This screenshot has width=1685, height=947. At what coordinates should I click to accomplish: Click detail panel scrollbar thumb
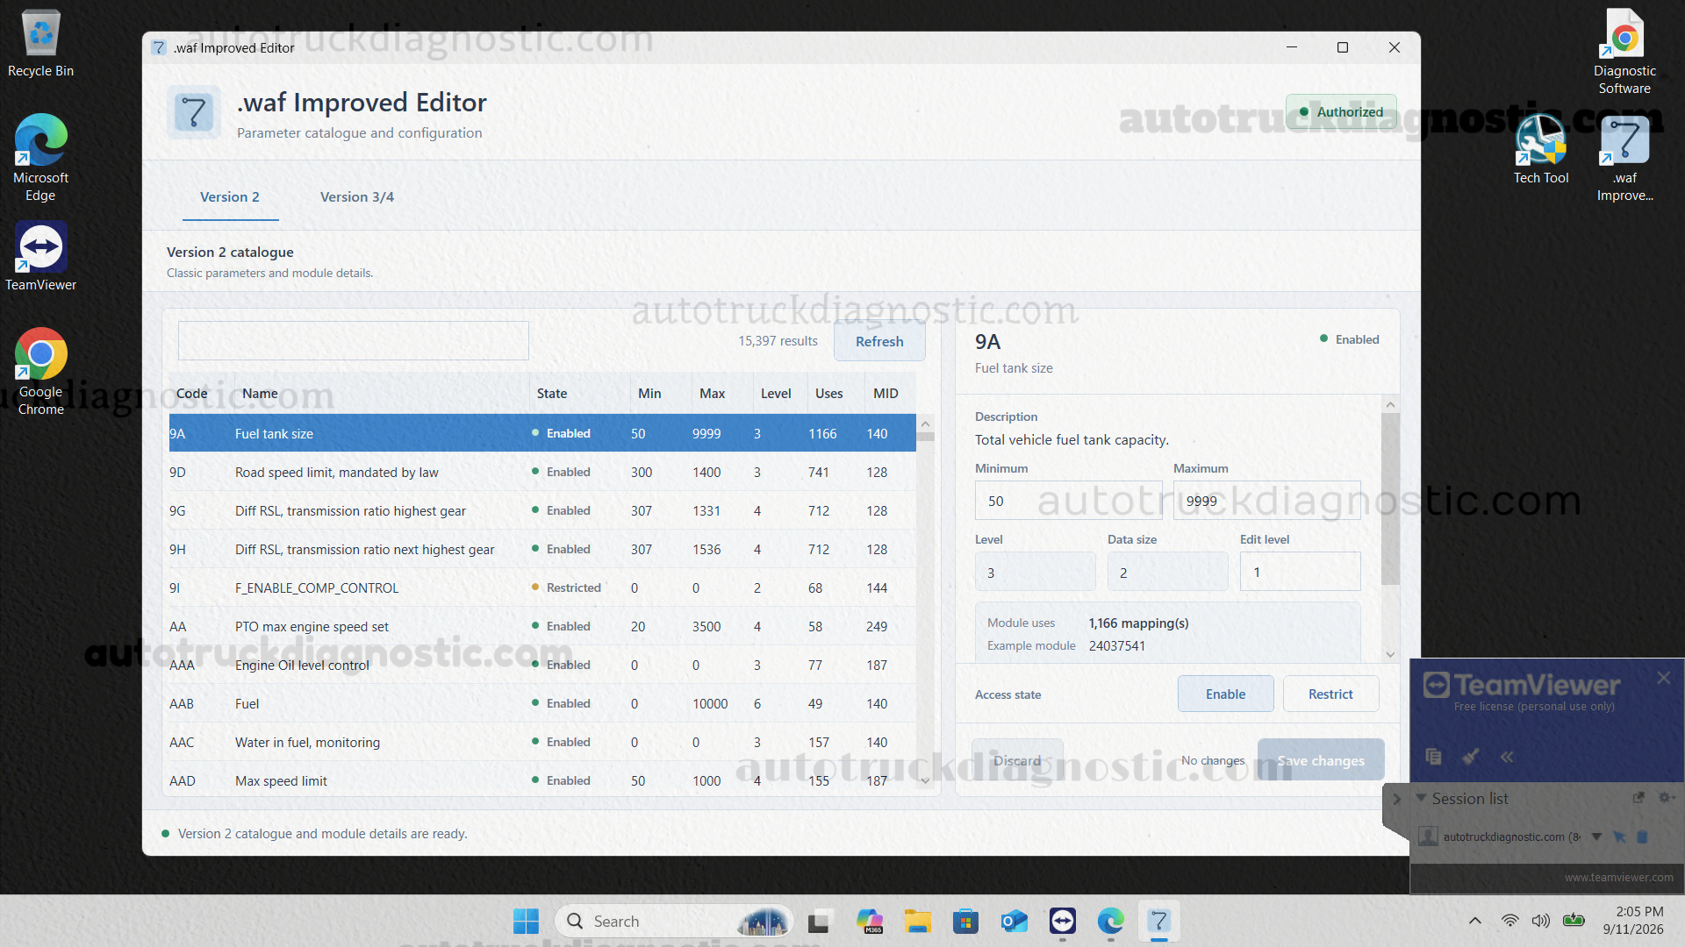pos(1390,499)
